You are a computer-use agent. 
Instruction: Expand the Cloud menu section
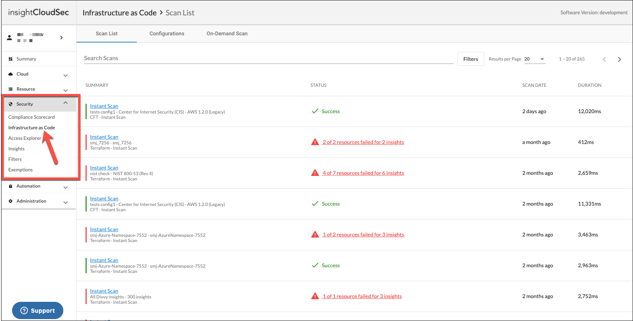[66, 76]
